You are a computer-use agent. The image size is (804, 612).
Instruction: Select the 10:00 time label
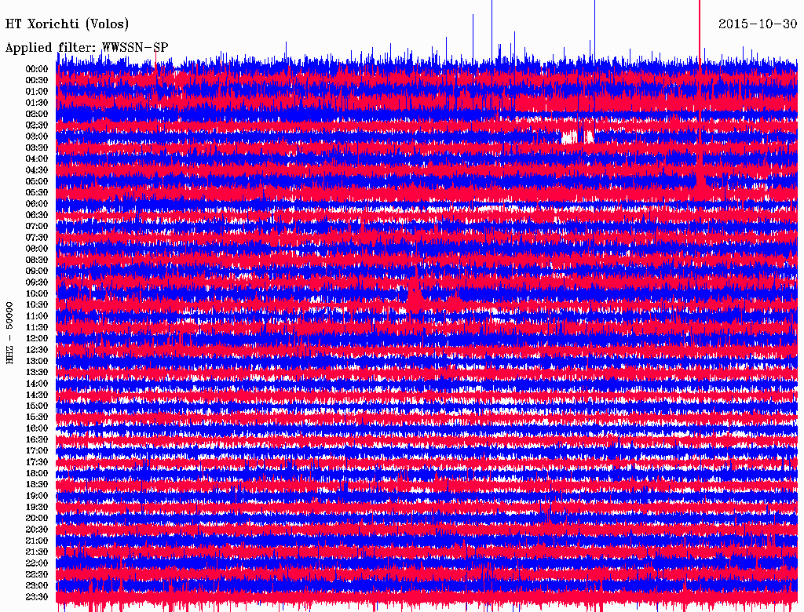(x=37, y=293)
